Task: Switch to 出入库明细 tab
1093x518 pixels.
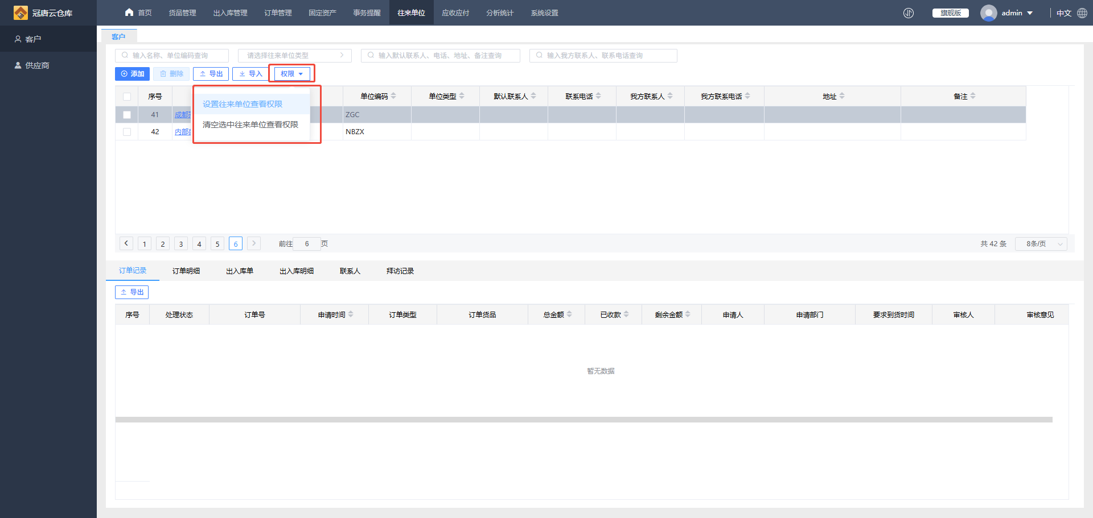Action: (297, 271)
